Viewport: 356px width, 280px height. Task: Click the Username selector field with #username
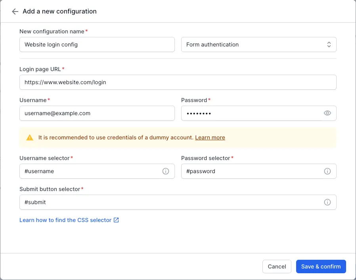coord(91,171)
